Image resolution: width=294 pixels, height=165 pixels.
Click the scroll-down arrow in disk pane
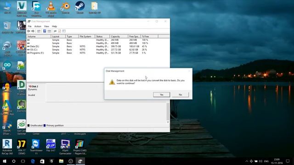168,122
